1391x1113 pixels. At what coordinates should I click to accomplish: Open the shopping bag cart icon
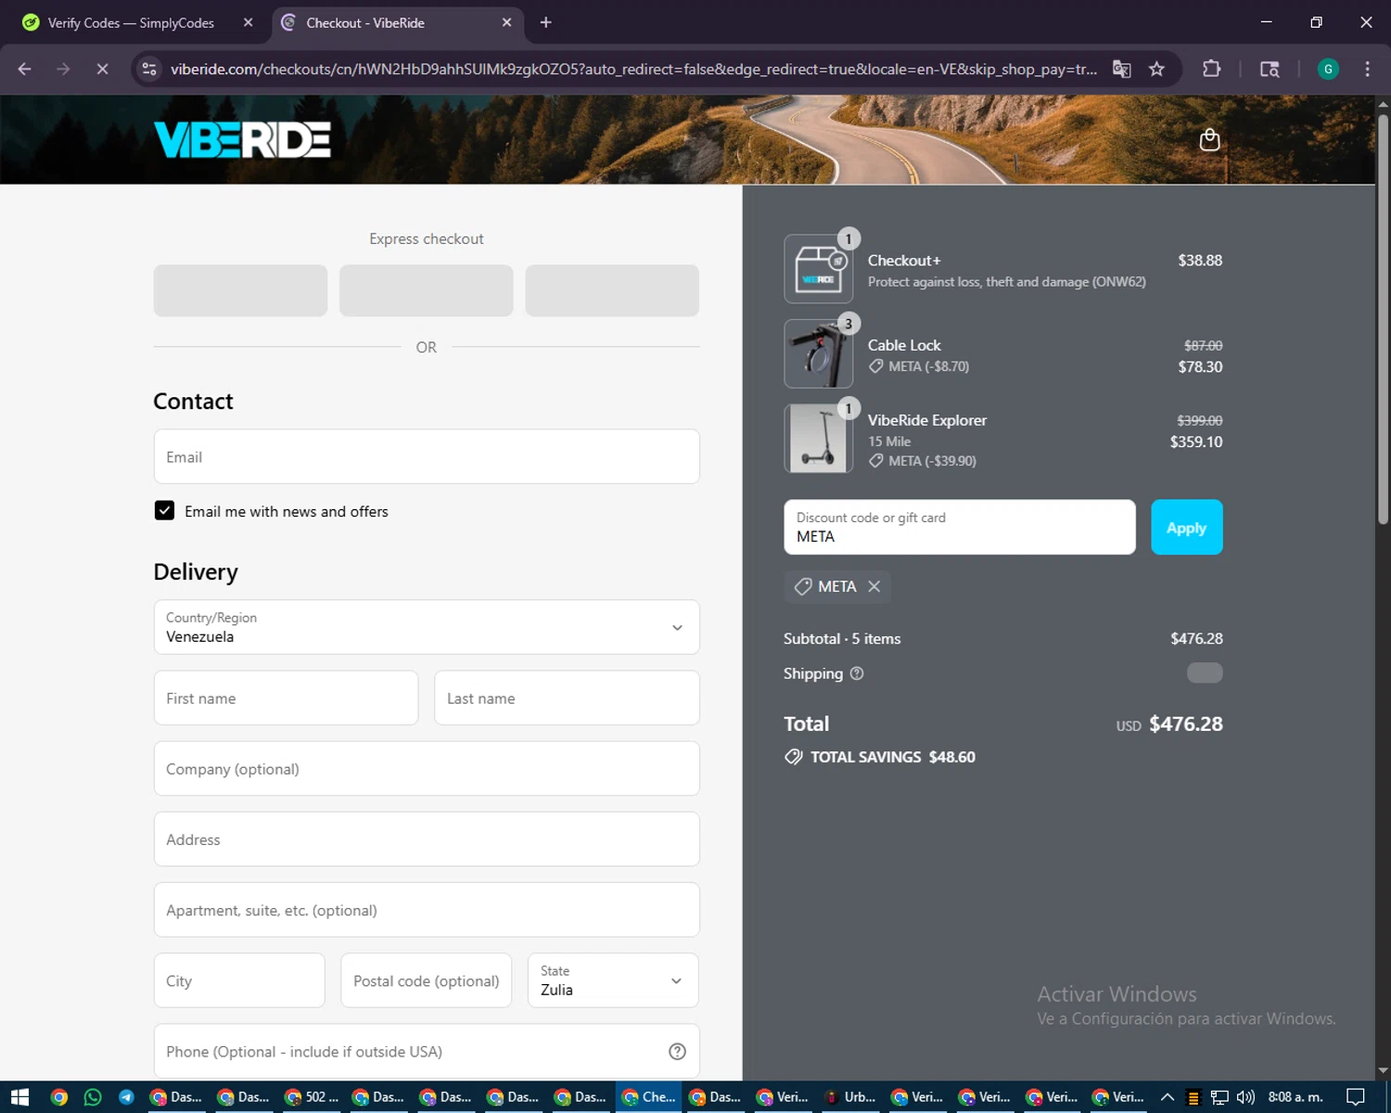tap(1209, 139)
